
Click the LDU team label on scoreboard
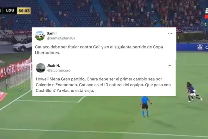pyautogui.click(x=10, y=11)
